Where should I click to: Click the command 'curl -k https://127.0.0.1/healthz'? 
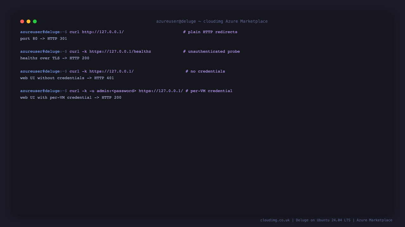(110, 51)
